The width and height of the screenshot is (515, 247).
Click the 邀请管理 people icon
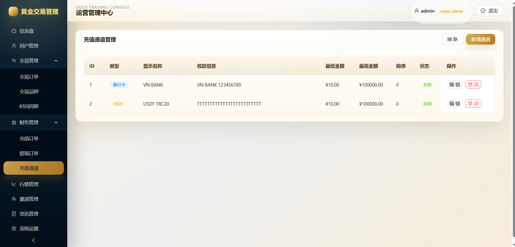14,199
